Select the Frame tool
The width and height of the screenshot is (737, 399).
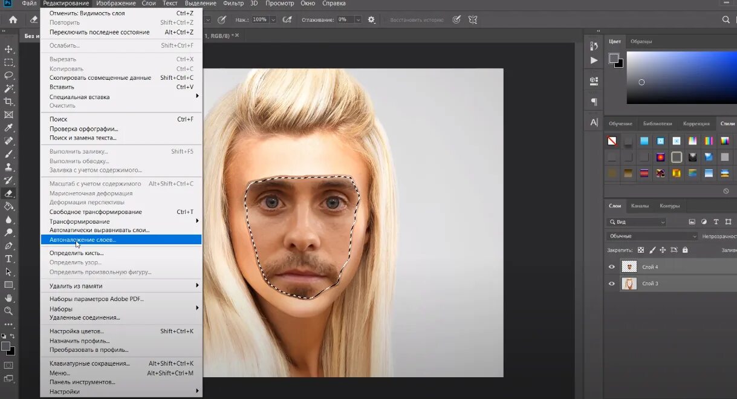[8, 115]
